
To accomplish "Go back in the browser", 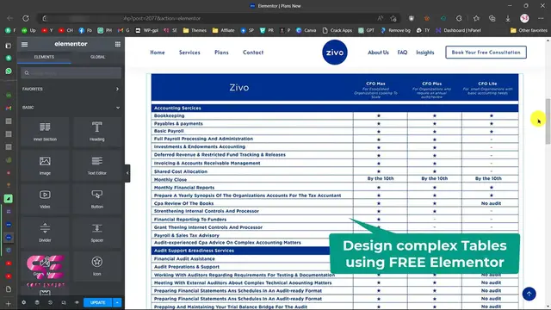I will point(9,18).
